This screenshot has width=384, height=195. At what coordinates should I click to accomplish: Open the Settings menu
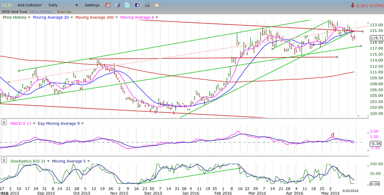[x=92, y=5]
